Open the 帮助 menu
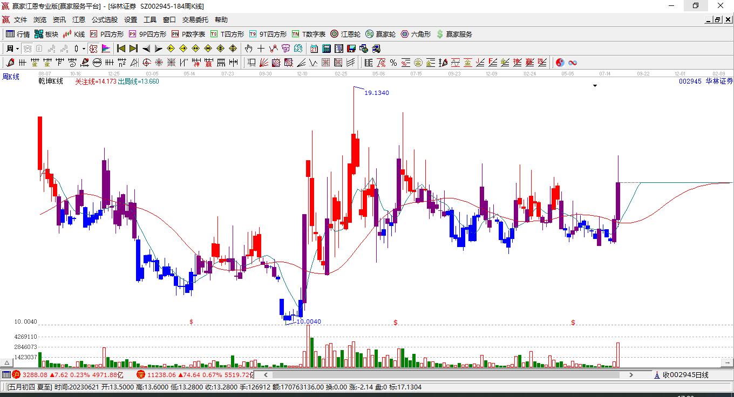This screenshot has width=734, height=397. click(221, 20)
